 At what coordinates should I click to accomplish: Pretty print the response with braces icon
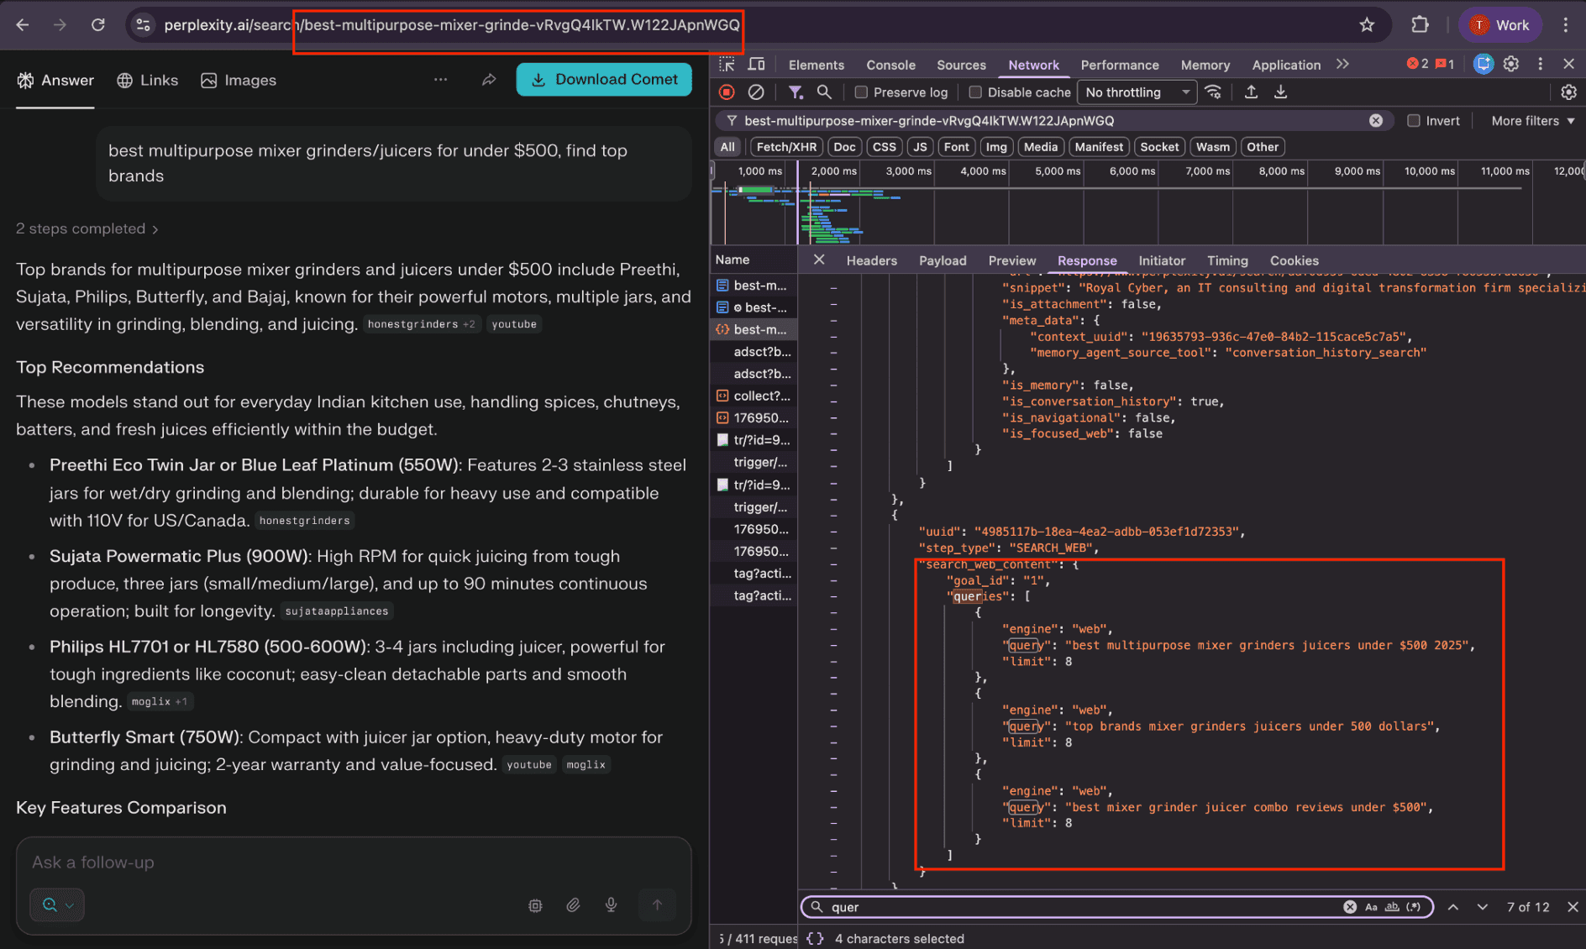click(x=815, y=939)
